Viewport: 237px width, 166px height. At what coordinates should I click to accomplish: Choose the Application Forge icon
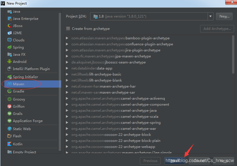[x=10, y=121]
